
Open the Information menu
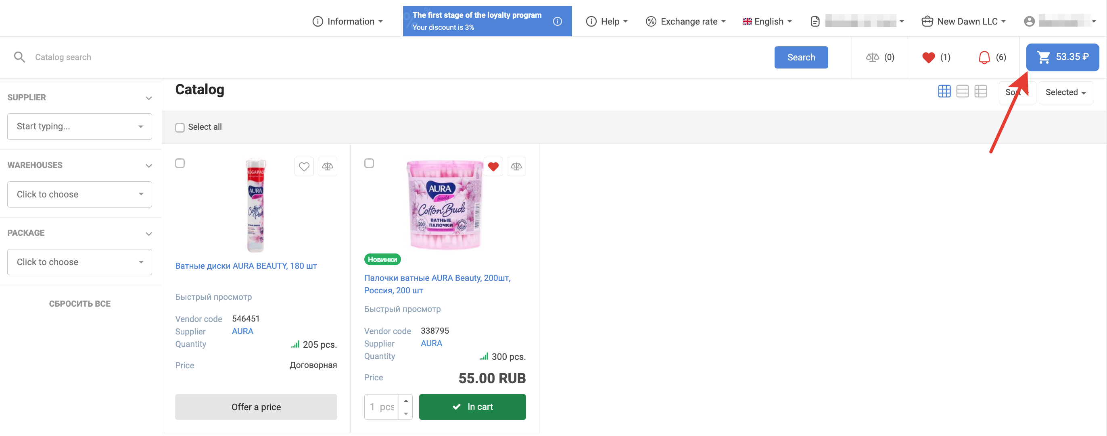pos(347,21)
